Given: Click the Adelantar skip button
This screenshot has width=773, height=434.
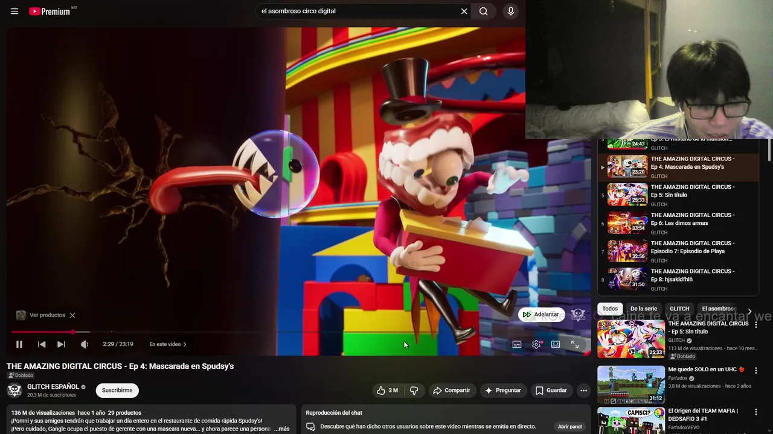Looking at the screenshot, I should (x=541, y=314).
